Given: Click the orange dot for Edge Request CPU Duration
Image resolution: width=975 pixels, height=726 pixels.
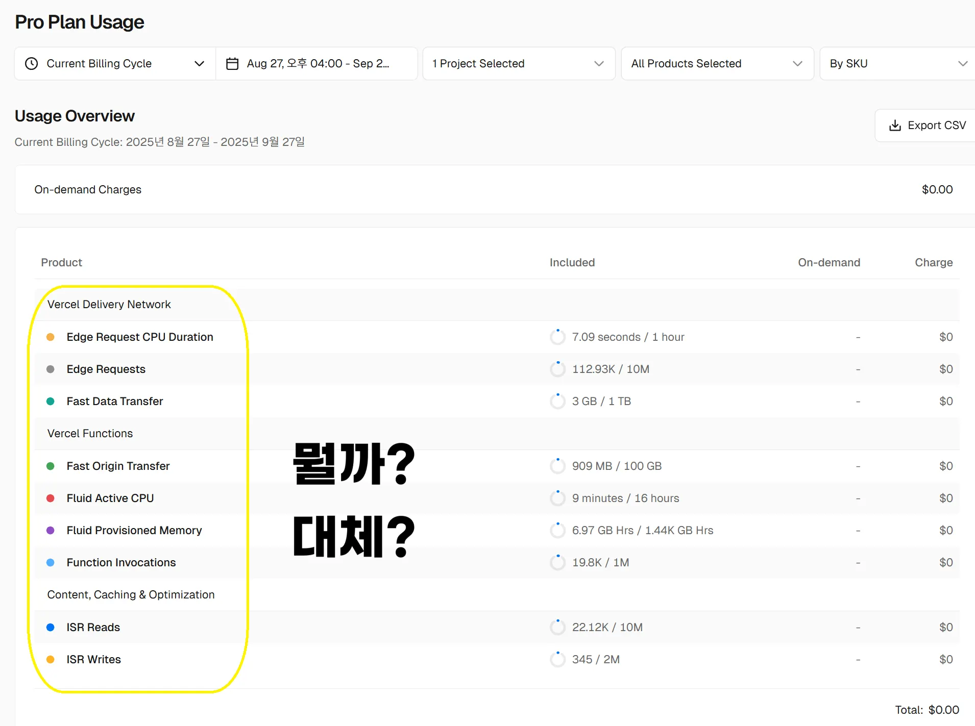Looking at the screenshot, I should [x=51, y=337].
